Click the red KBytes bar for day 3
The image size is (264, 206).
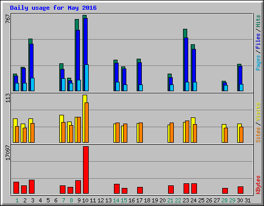tap(32, 187)
